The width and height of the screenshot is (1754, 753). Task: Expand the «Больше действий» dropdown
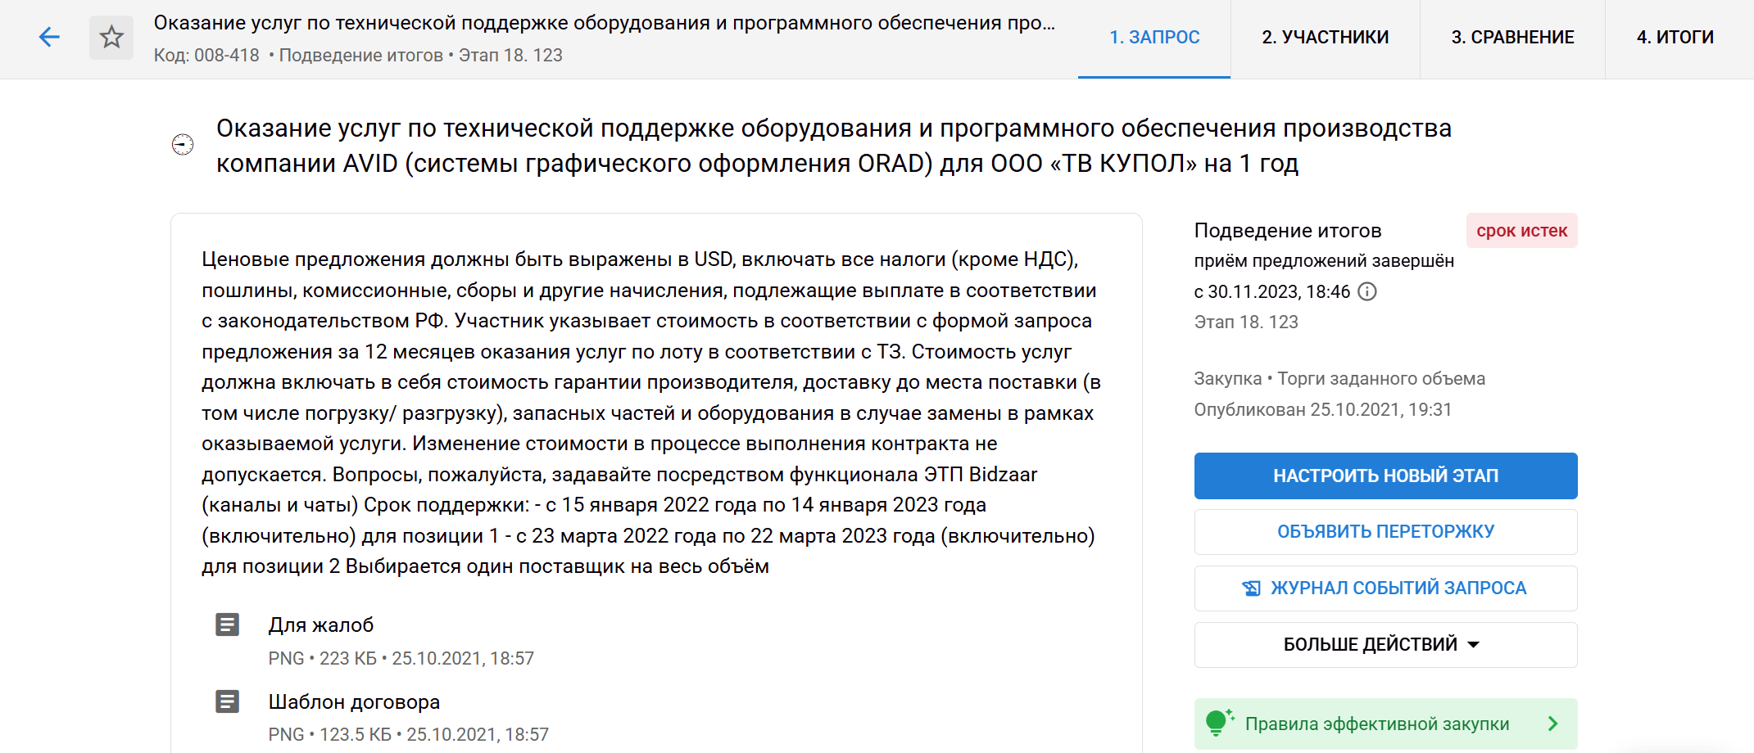tap(1385, 644)
